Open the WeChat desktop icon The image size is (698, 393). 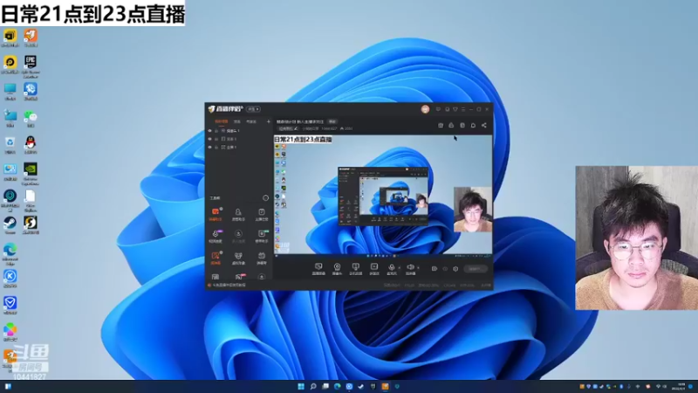31,119
